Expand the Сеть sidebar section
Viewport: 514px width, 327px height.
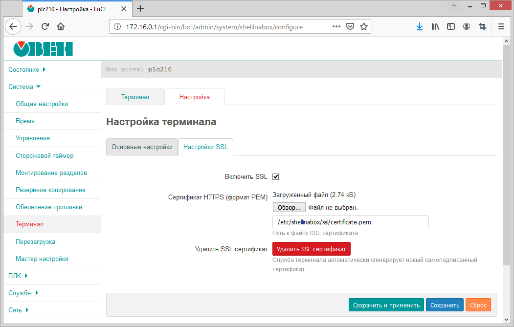[x=19, y=310]
